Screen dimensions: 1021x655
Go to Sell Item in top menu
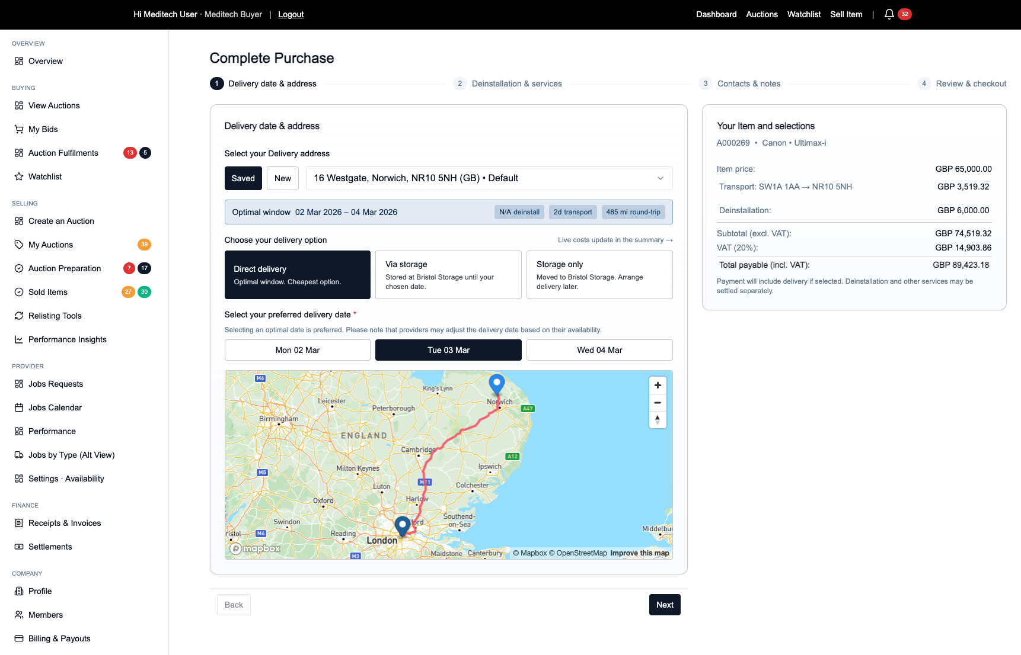click(x=846, y=14)
